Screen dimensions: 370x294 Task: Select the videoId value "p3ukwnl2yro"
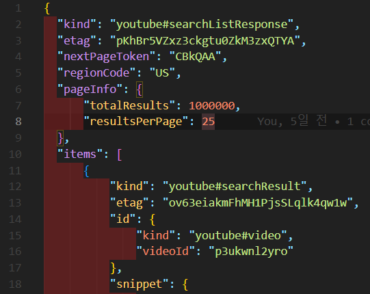(x=251, y=252)
